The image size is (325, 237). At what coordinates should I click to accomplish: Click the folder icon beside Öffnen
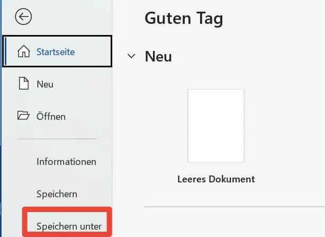pyautogui.click(x=23, y=116)
